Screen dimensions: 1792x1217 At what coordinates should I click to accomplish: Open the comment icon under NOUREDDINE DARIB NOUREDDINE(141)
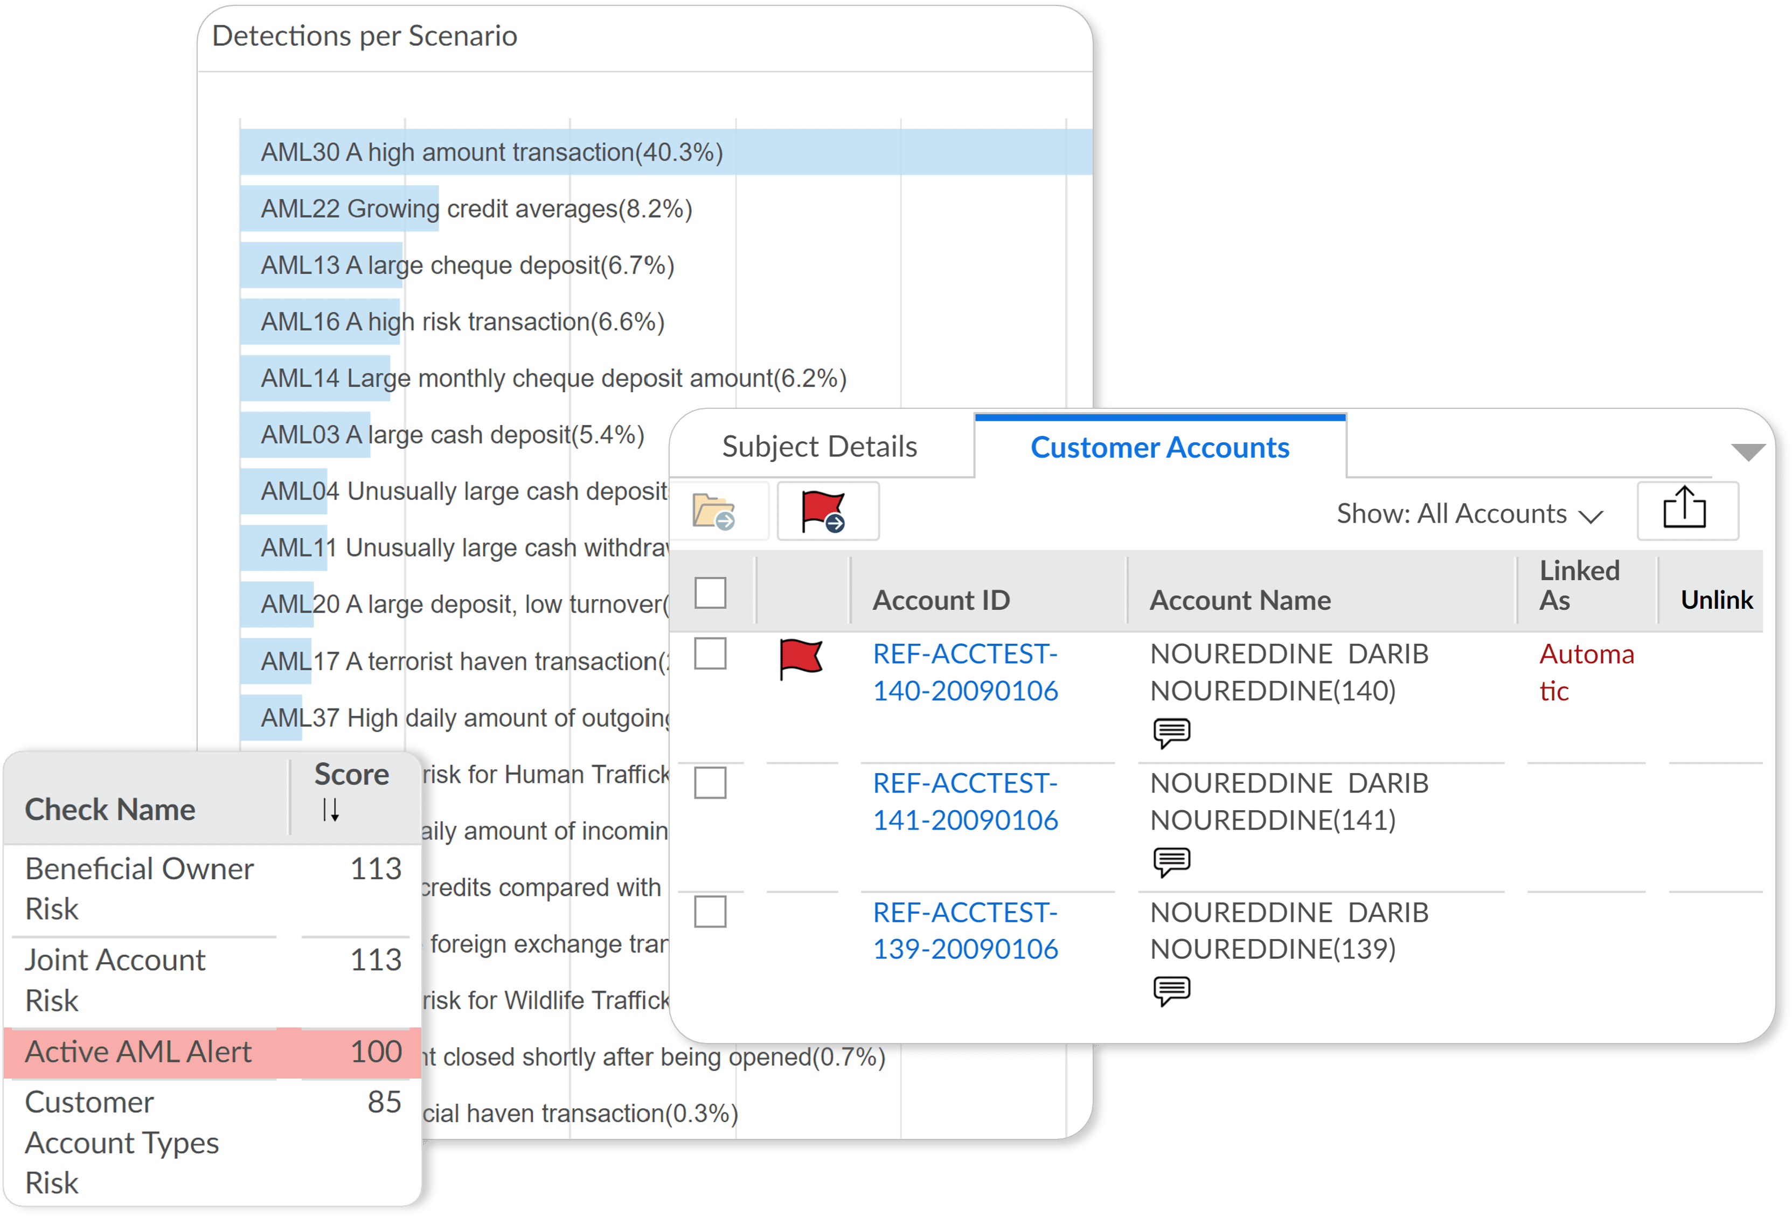1172,861
